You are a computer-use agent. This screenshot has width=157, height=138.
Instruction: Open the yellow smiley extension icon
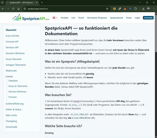tap(114, 9)
